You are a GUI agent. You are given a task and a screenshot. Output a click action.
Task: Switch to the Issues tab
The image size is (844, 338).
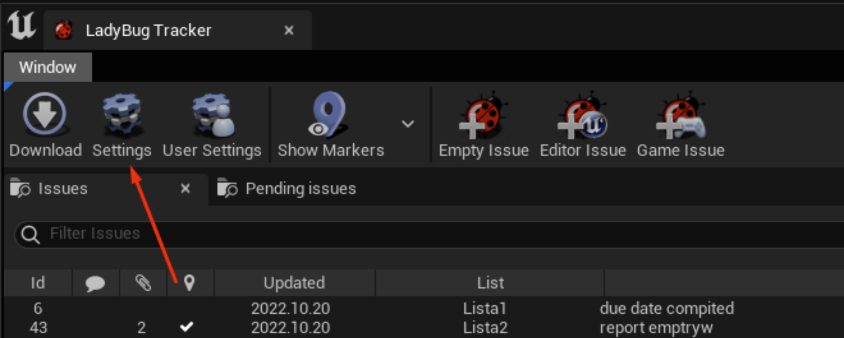pos(106,189)
